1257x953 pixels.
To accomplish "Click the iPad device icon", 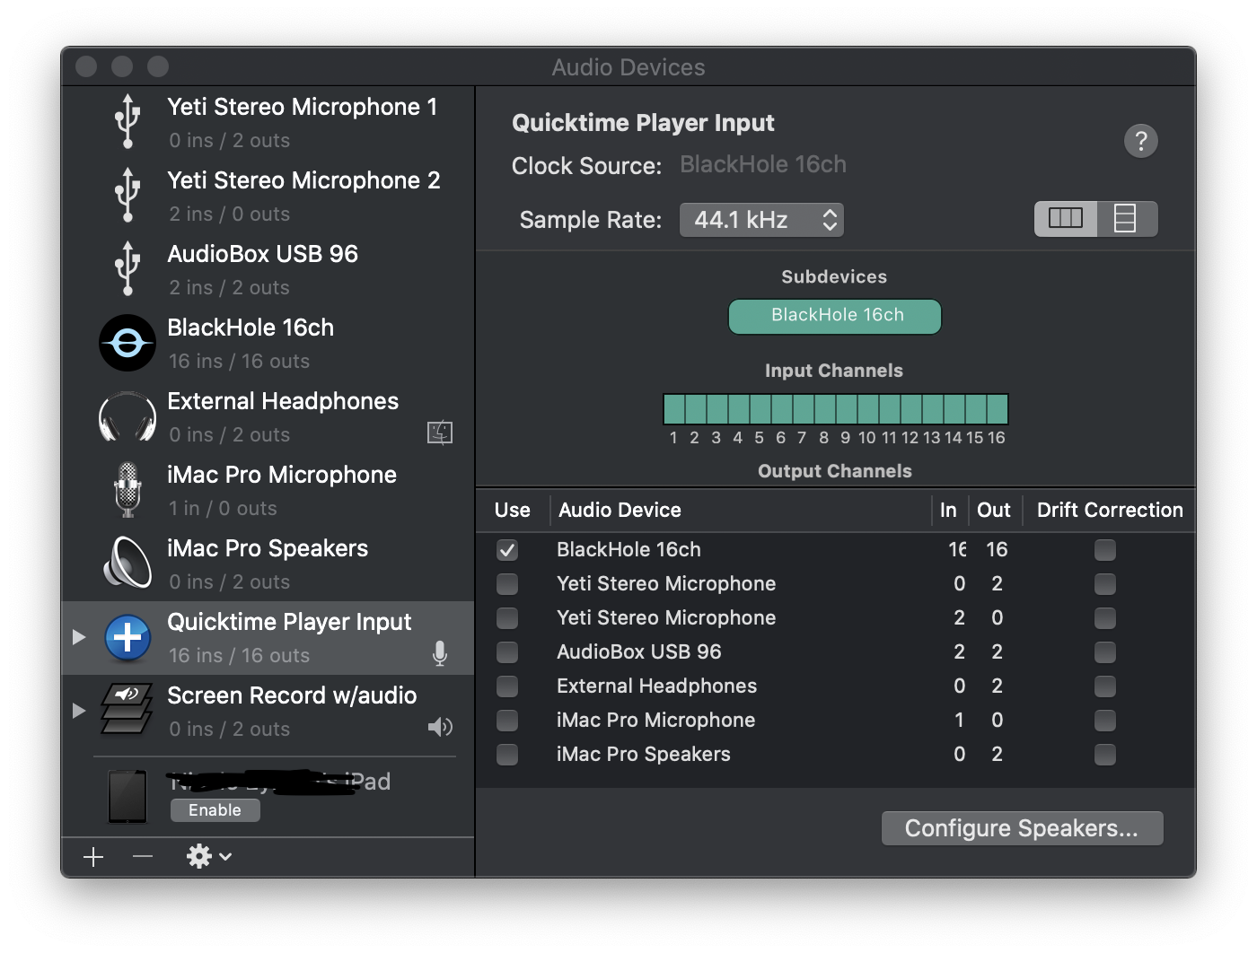I will click(127, 796).
